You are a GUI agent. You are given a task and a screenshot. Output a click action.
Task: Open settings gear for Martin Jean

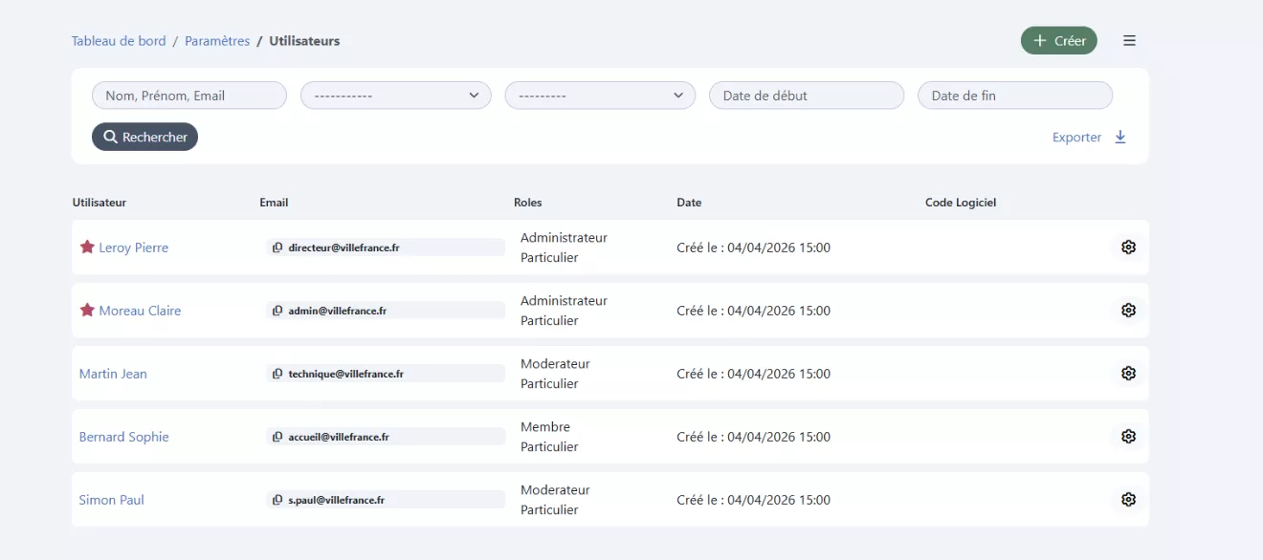point(1128,374)
